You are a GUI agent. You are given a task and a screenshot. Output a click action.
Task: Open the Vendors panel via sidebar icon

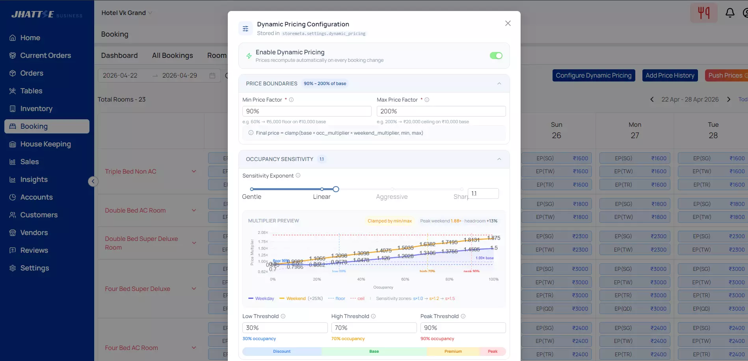point(12,232)
